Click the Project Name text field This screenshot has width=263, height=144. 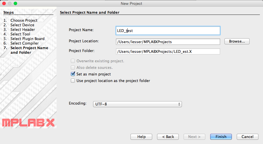168,31
